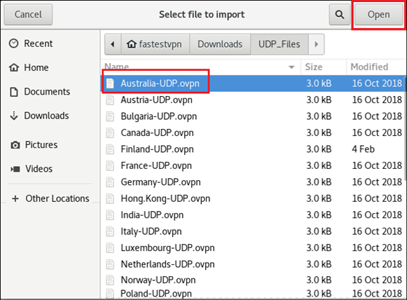Select Netherlands-UDP.ovpn file

click(253, 264)
